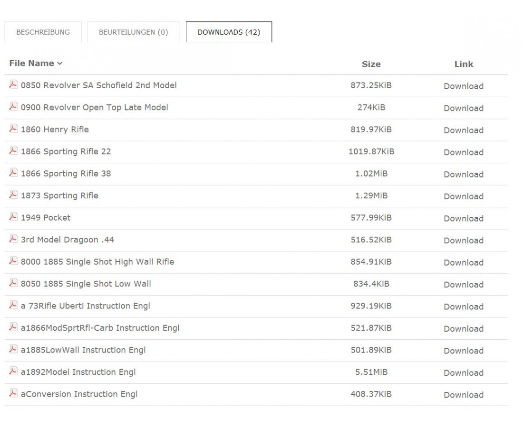
Task: Click the PDF icon beside a1892Model Instruction Engl
Action: pyautogui.click(x=13, y=371)
